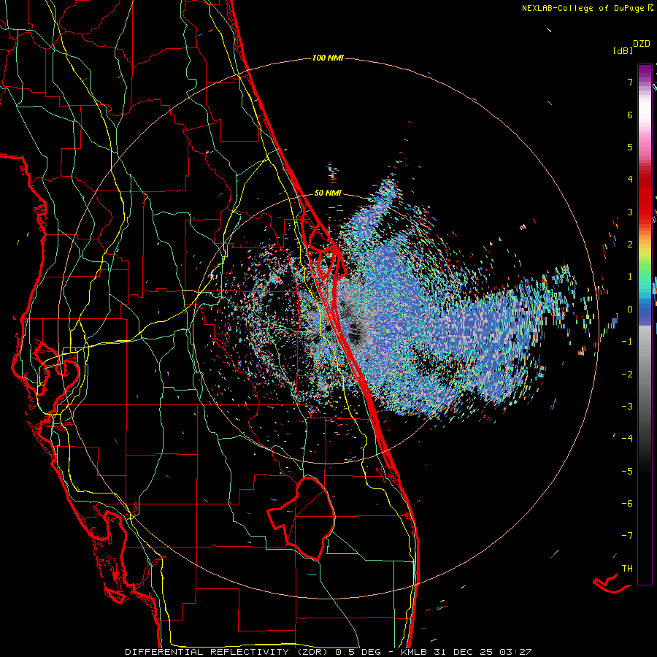Select the 5 value on the scale
The image size is (657, 657).
point(630,147)
